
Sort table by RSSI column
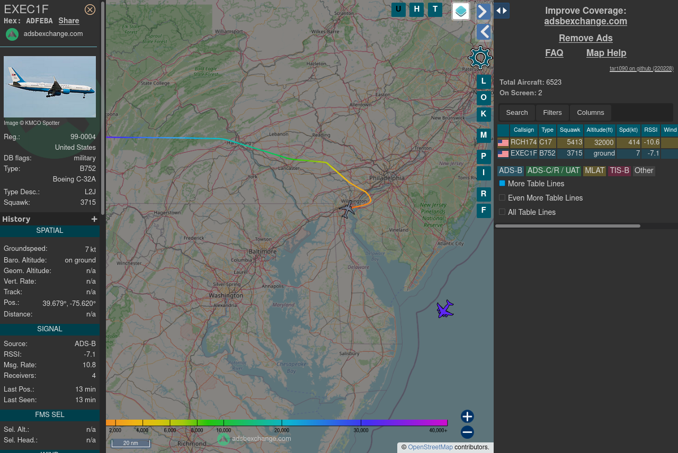click(651, 130)
